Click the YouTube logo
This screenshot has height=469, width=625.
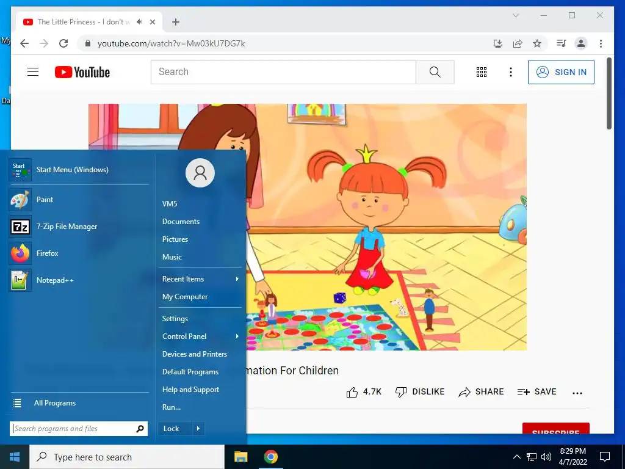tap(82, 72)
